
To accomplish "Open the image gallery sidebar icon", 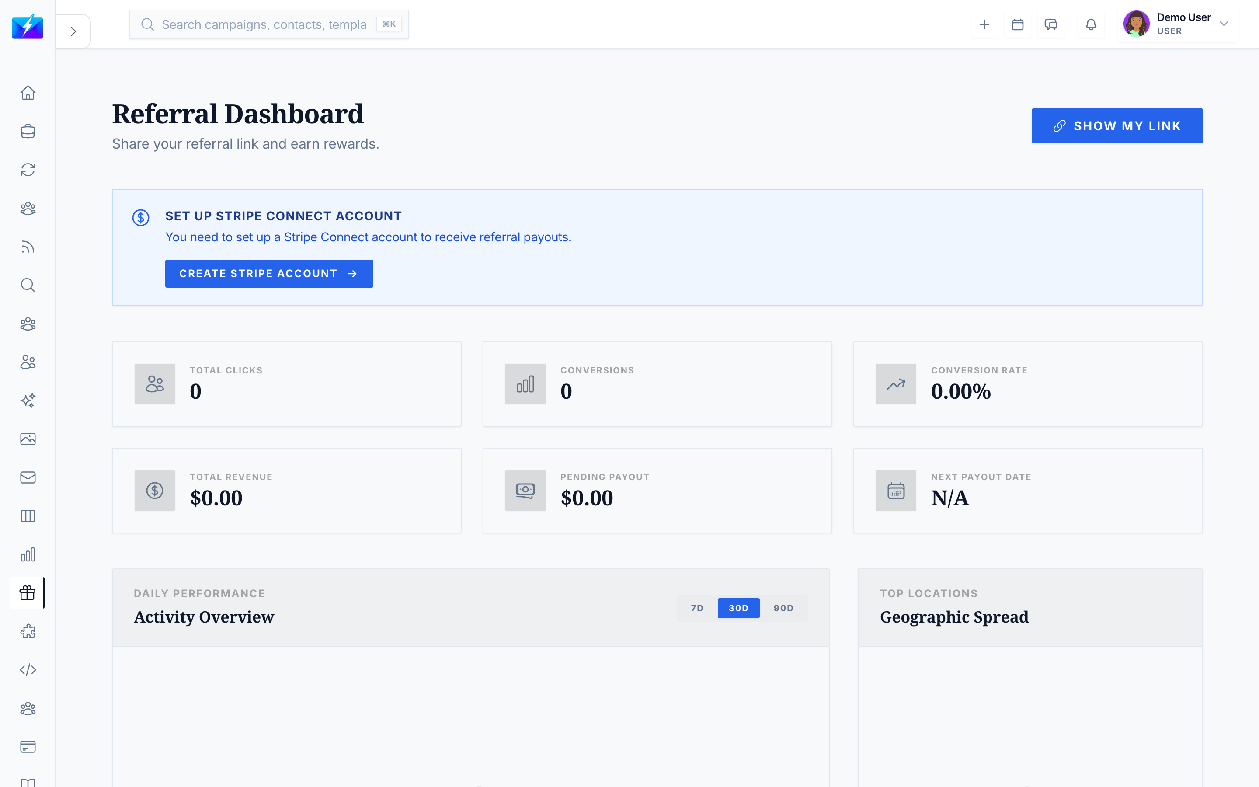I will pos(28,439).
